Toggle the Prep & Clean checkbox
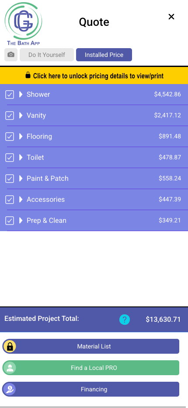 coord(10,220)
